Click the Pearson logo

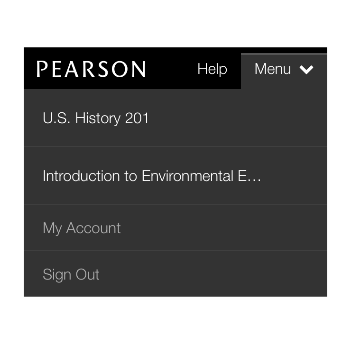(x=91, y=69)
